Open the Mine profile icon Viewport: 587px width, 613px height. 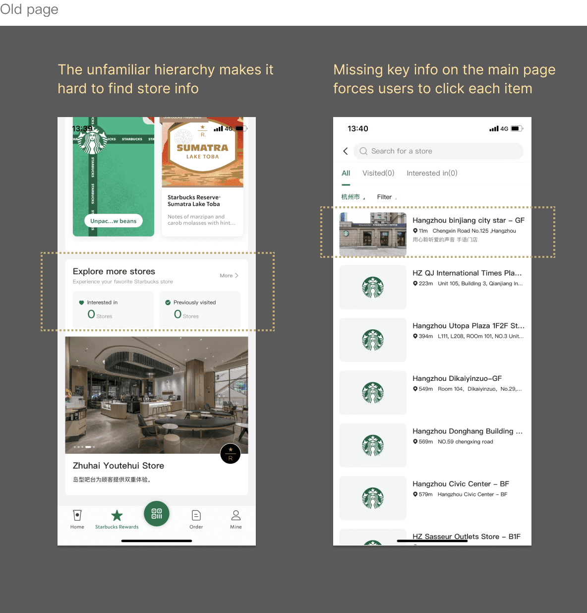[x=236, y=515]
